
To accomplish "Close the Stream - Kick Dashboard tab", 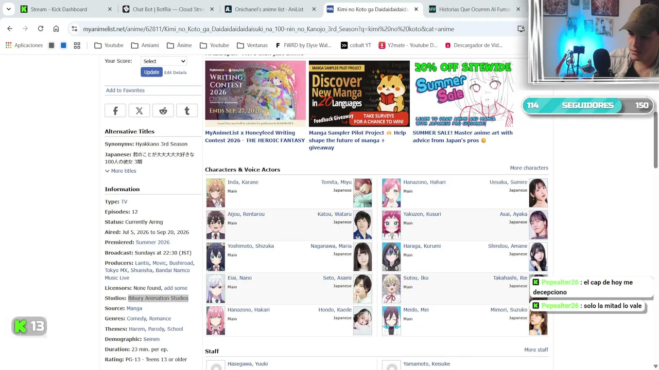I will (x=110, y=9).
